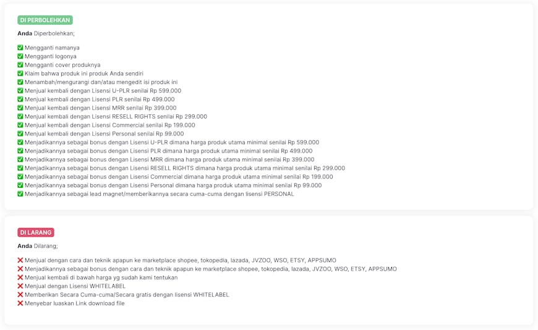Screen dimensions: 538x330
Task: Click checkmark beside U-PLR resale Rp 599.000
Action: [x=20, y=91]
